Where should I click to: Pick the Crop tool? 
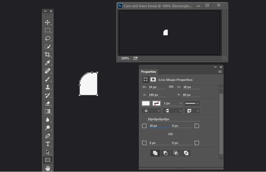click(48, 55)
